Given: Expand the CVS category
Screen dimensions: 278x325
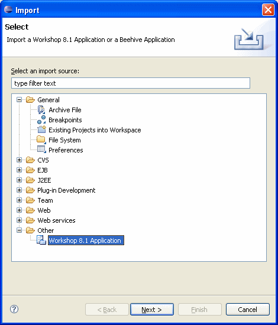Looking at the screenshot, I should click(x=19, y=160).
